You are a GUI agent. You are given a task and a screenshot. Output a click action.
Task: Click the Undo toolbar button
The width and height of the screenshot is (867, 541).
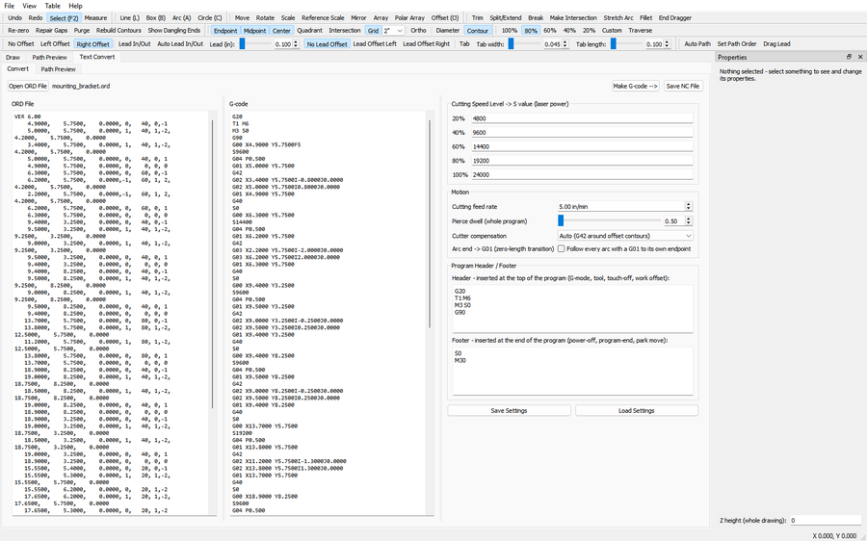point(14,17)
